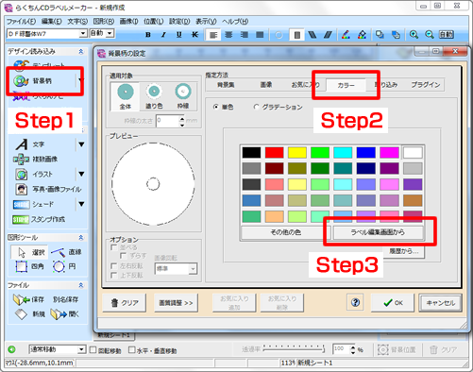Choose fill color (塗り色) apply target
473x372 pixels.
(x=154, y=96)
